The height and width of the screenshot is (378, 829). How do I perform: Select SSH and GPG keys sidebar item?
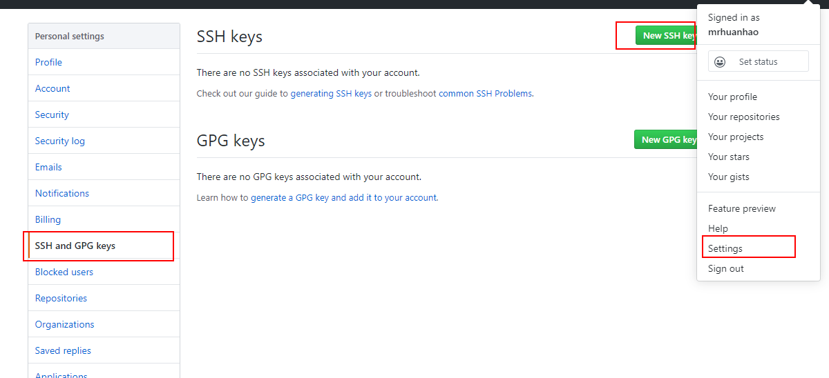click(x=104, y=246)
